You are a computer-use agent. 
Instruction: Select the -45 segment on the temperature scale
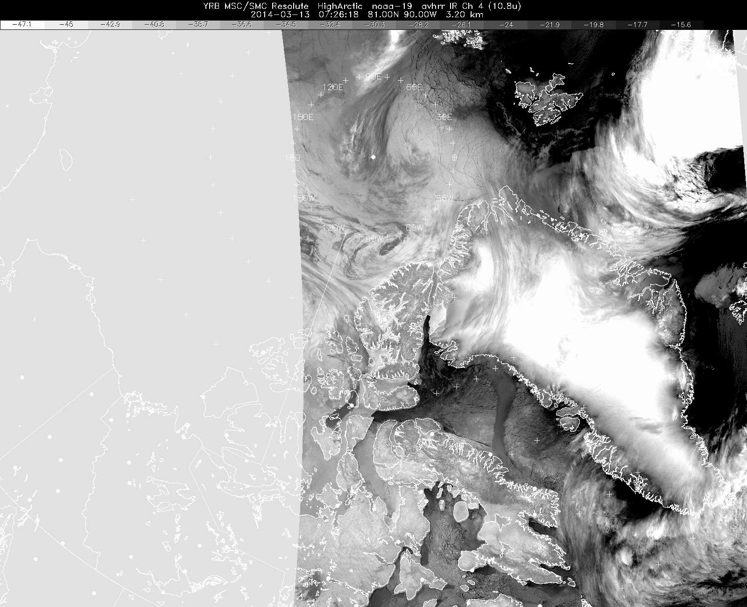[x=66, y=25]
